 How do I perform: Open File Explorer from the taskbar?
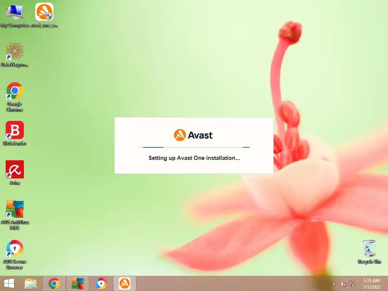tap(31, 283)
